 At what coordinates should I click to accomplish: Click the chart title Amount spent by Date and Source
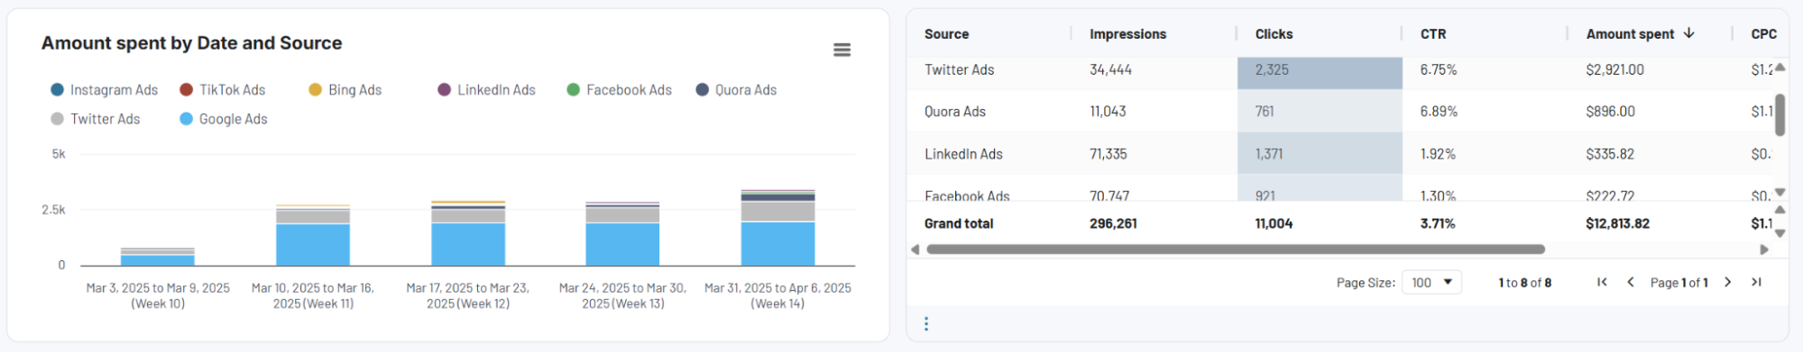tap(191, 43)
